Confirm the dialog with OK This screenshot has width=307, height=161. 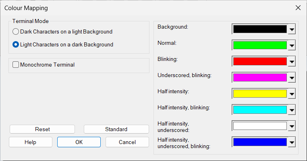coord(79,142)
